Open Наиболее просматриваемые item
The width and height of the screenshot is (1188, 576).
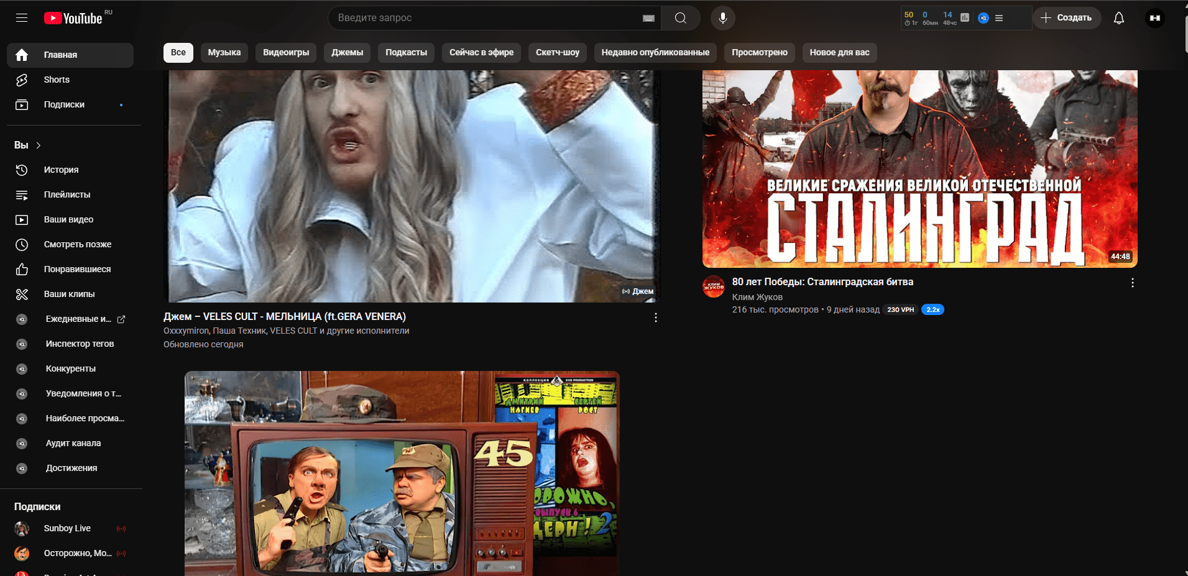(x=70, y=418)
